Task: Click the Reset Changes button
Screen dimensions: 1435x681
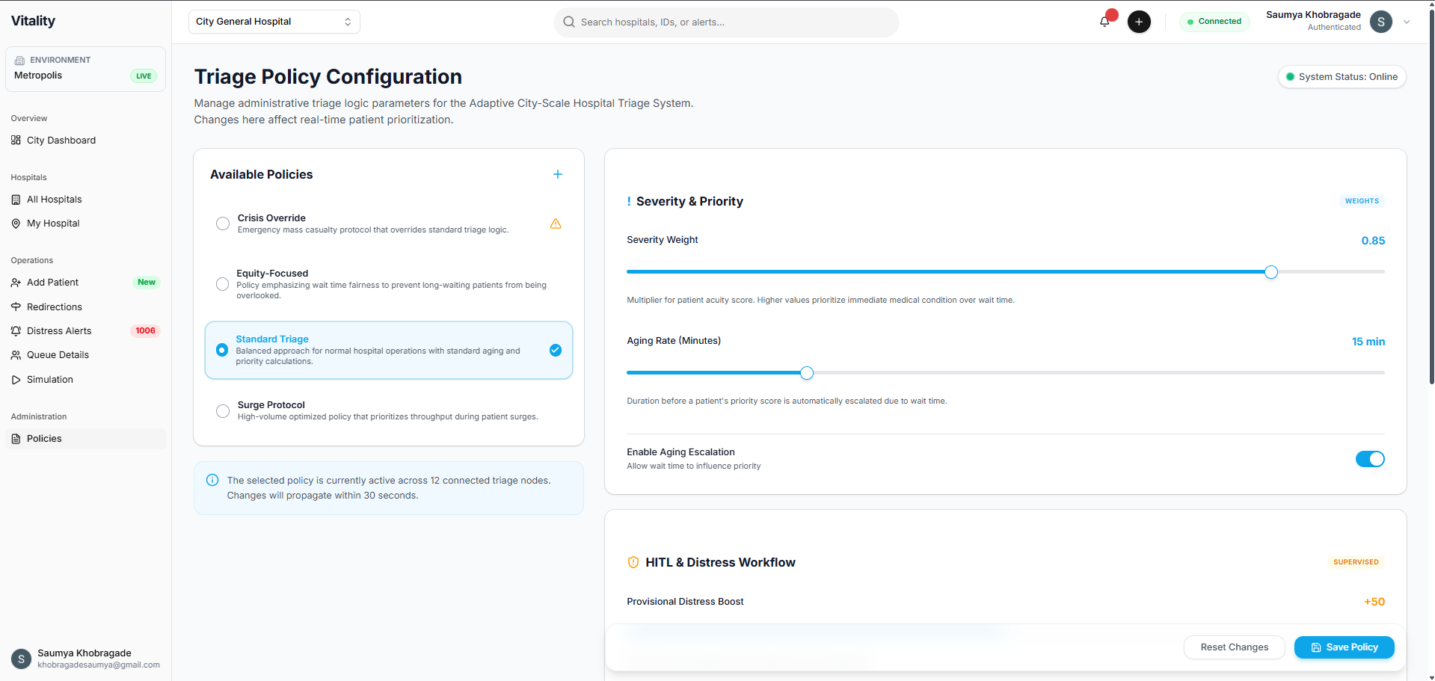Action: [1234, 647]
